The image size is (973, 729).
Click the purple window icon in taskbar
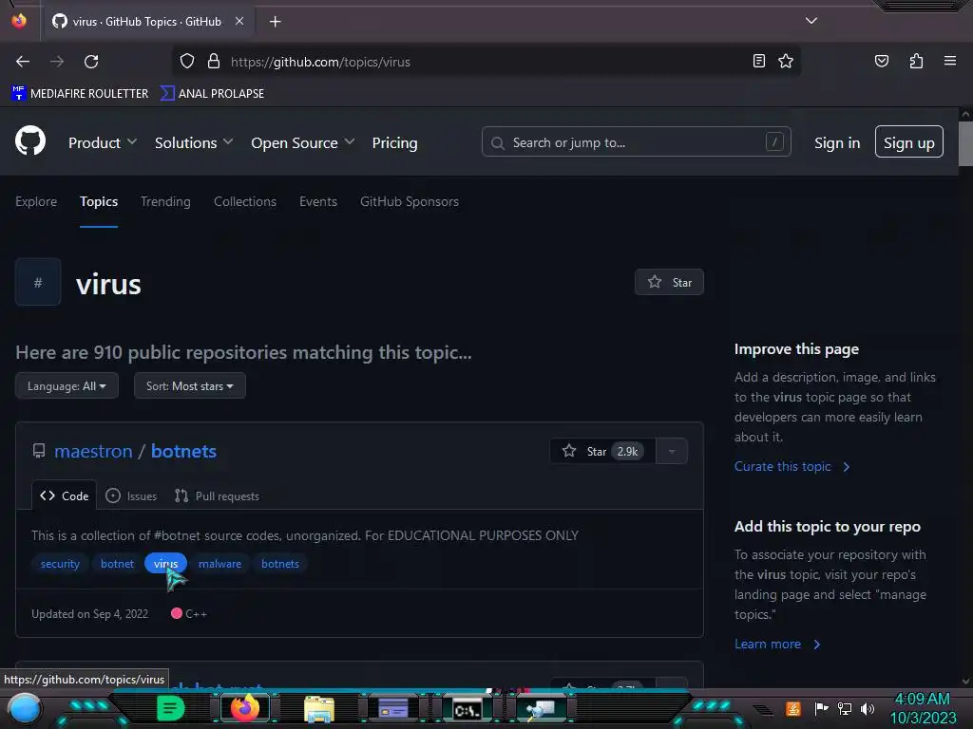click(392, 708)
